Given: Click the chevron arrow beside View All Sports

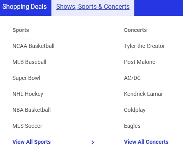Looking at the screenshot, I should pyautogui.click(x=93, y=142).
